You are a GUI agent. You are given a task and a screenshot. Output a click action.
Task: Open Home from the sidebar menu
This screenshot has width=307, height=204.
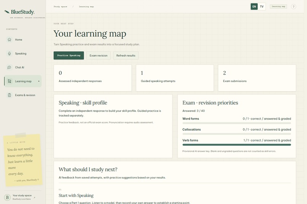click(x=23, y=40)
